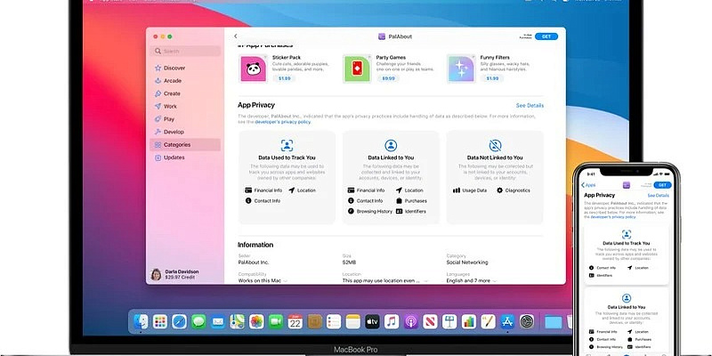Open the Calendar dock icon
This screenshot has width=712, height=356.
click(x=295, y=321)
